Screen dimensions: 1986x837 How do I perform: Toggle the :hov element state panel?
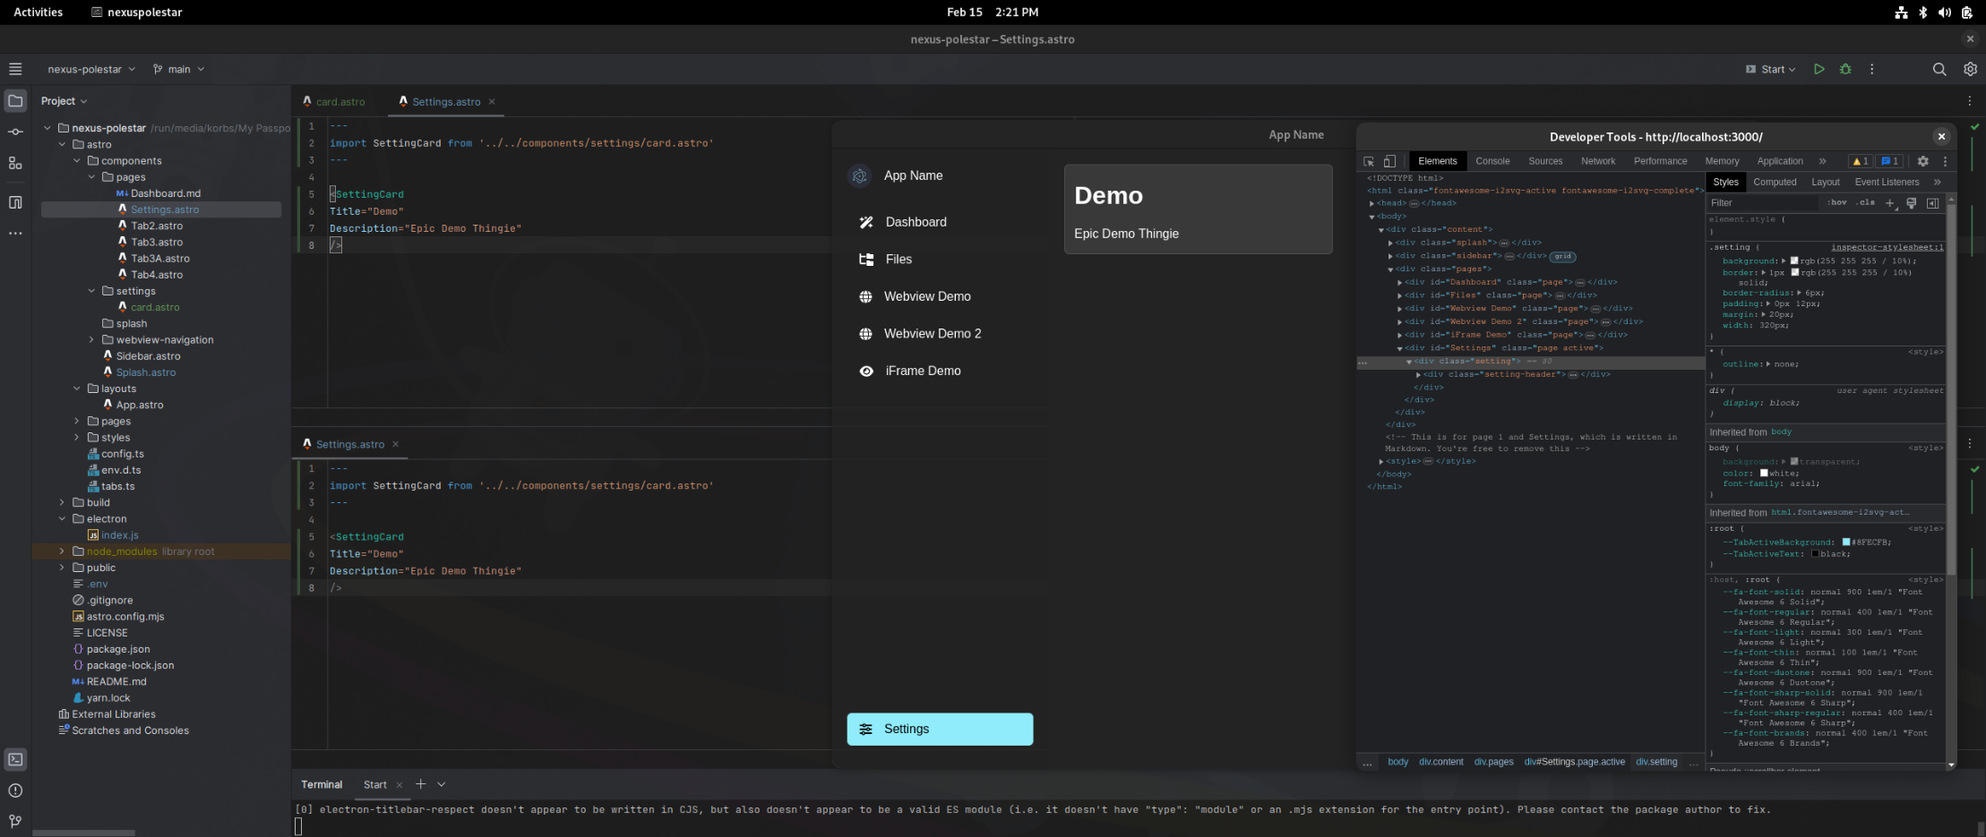[x=1837, y=203]
